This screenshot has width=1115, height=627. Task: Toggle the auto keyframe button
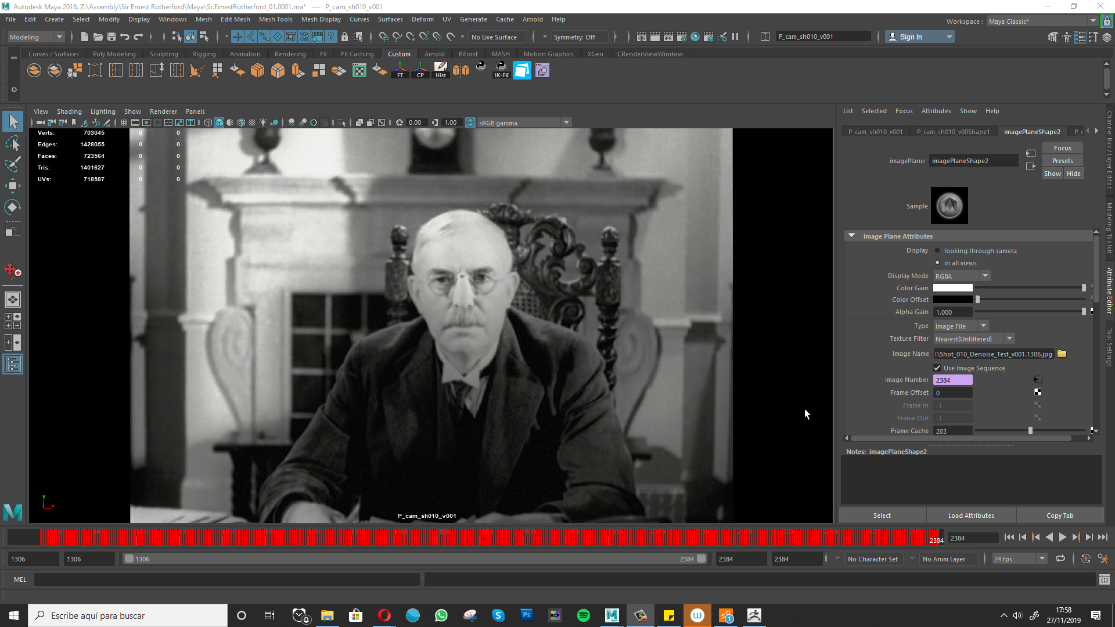[1085, 559]
